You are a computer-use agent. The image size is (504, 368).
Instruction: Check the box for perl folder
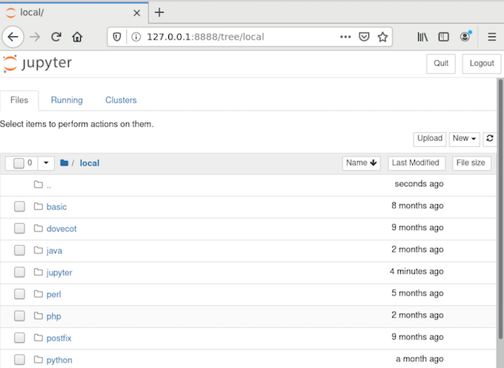click(19, 294)
